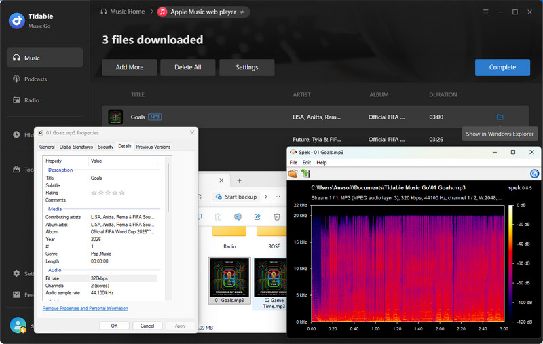Click Cancel in the Properties dialog
The width and height of the screenshot is (543, 344).
(x=147, y=326)
